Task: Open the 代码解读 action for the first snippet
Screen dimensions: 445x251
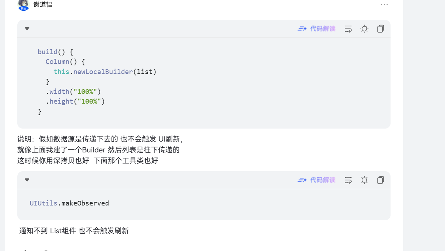Action: pos(323,29)
